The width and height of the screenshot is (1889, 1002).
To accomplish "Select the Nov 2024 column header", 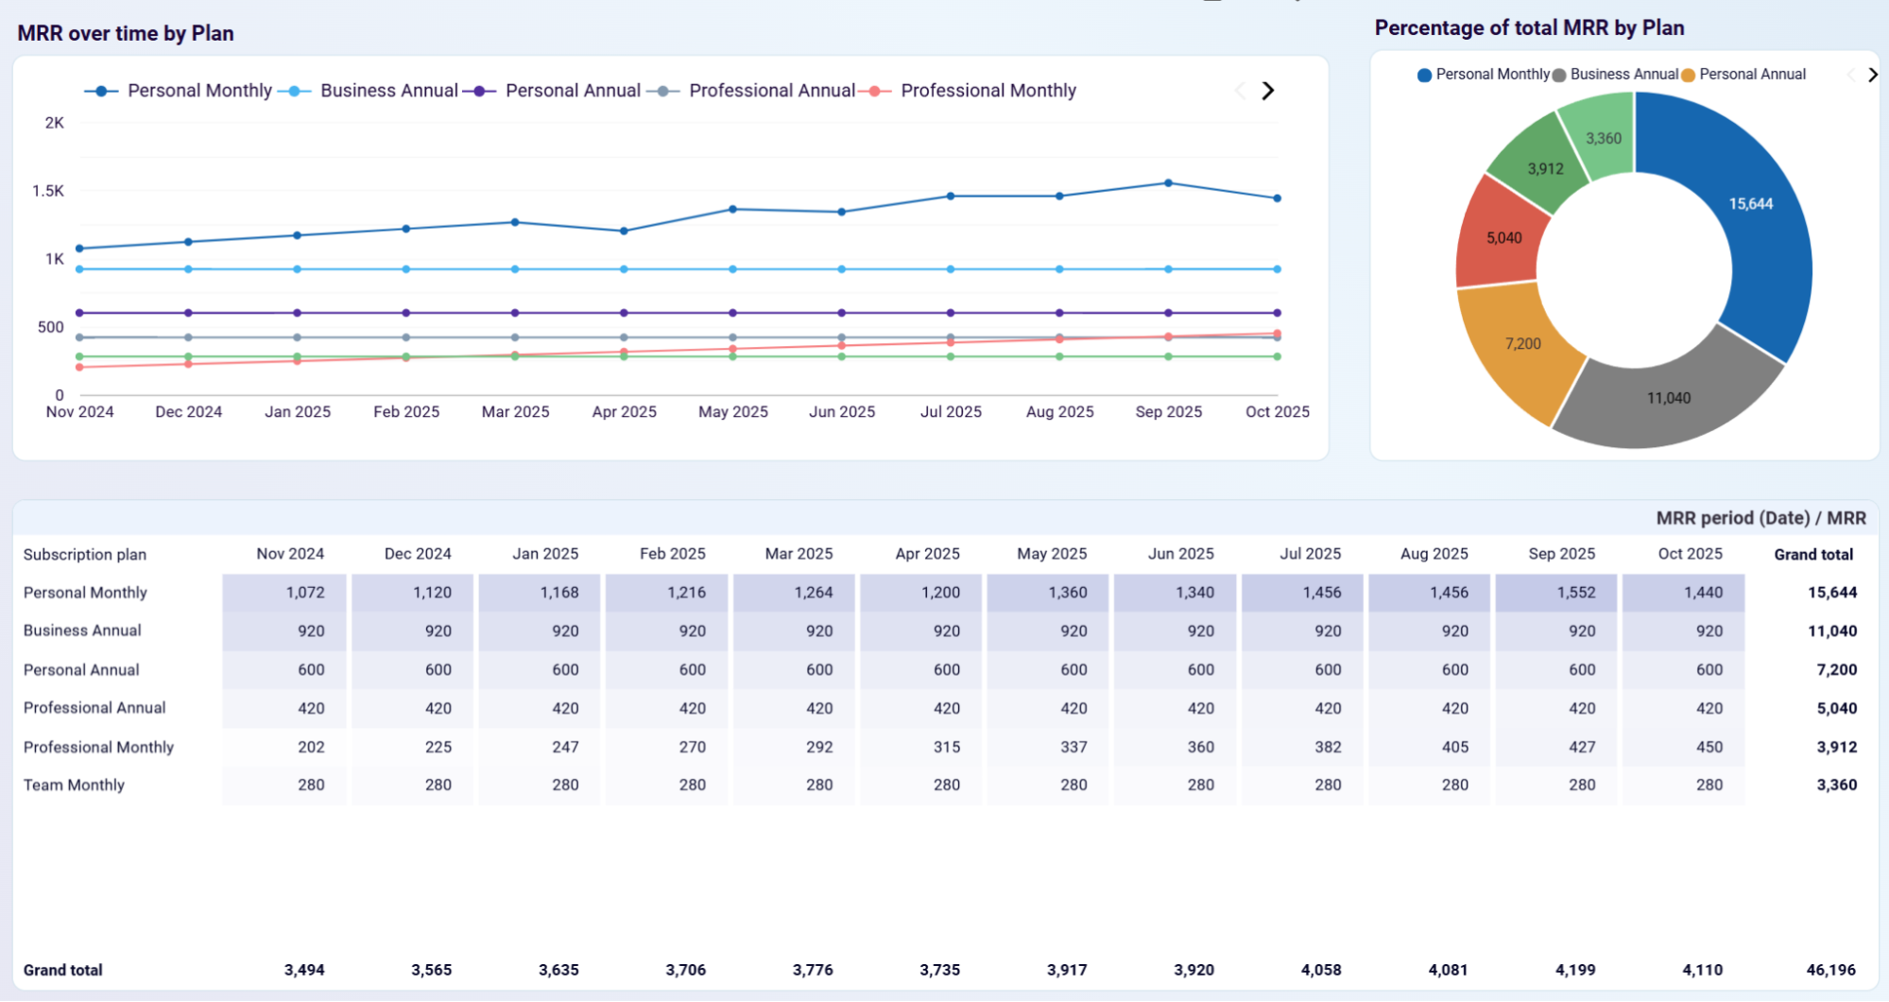I will 291,553.
